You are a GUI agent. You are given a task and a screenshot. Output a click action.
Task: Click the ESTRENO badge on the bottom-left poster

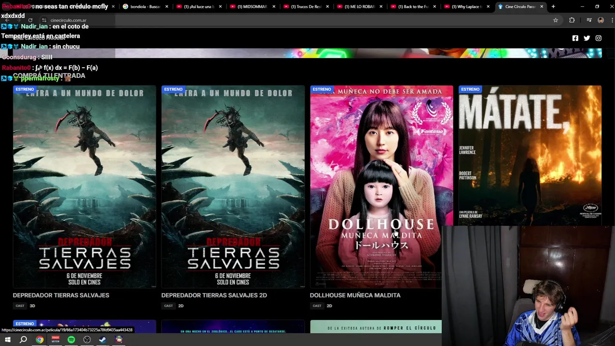25,323
